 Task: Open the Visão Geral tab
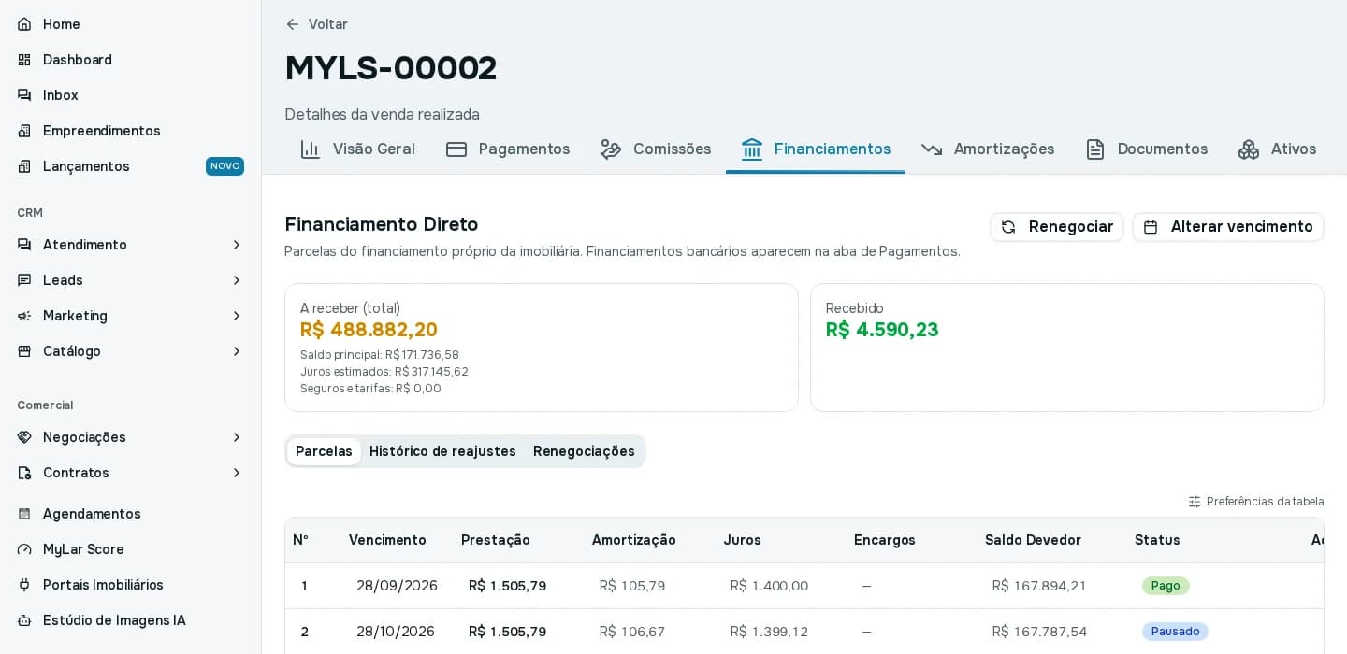pyautogui.click(x=357, y=149)
